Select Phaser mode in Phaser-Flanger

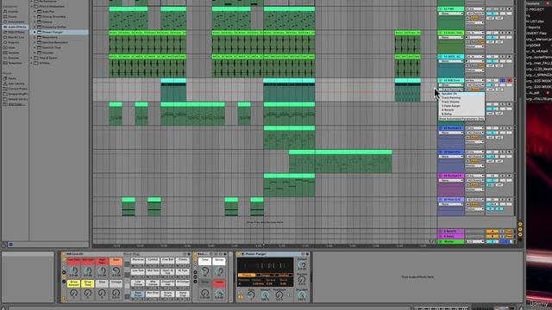247,276
